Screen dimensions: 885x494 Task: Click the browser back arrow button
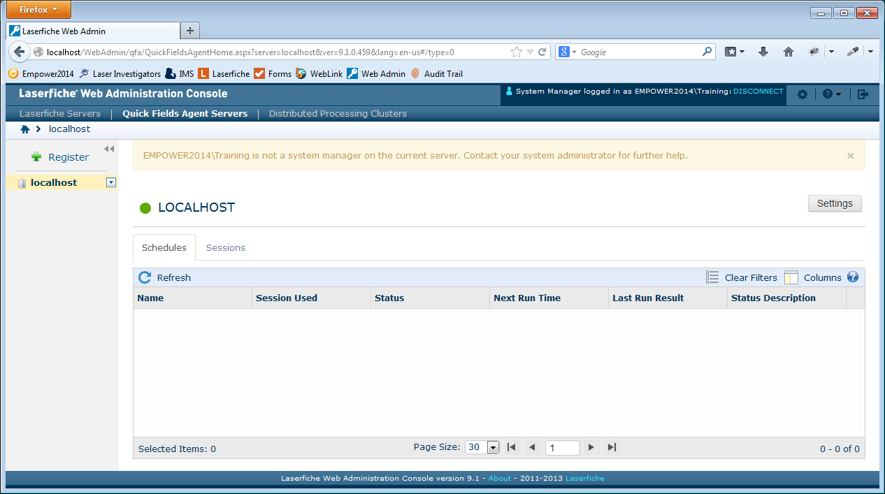coord(19,52)
